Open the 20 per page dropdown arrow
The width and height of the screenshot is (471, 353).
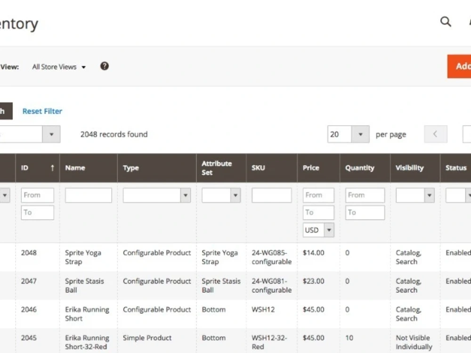tap(360, 134)
